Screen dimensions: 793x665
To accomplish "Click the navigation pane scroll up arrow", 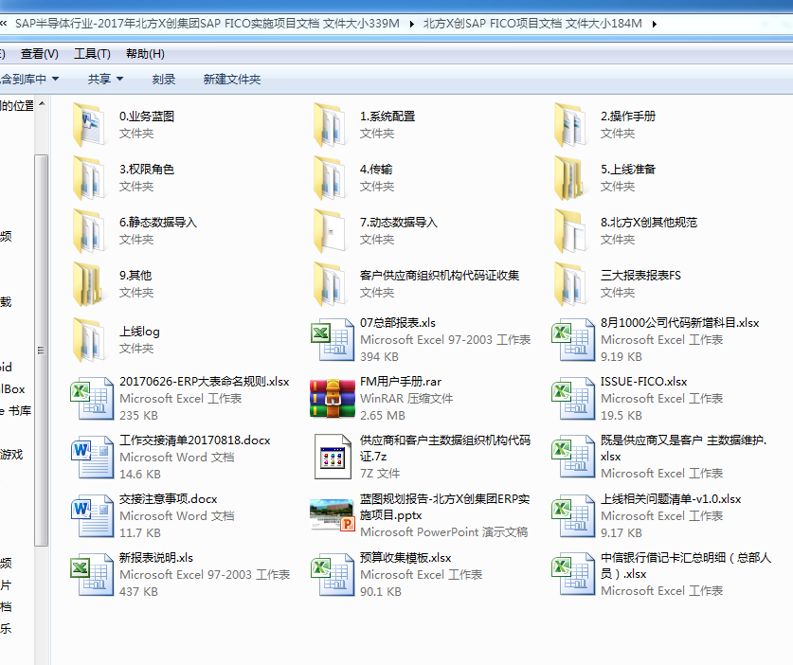I will (42, 103).
